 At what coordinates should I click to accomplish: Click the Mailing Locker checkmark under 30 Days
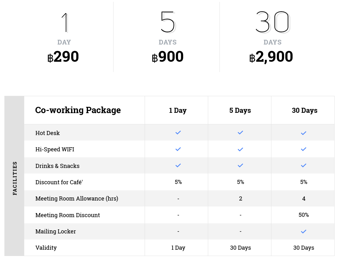[303, 232]
